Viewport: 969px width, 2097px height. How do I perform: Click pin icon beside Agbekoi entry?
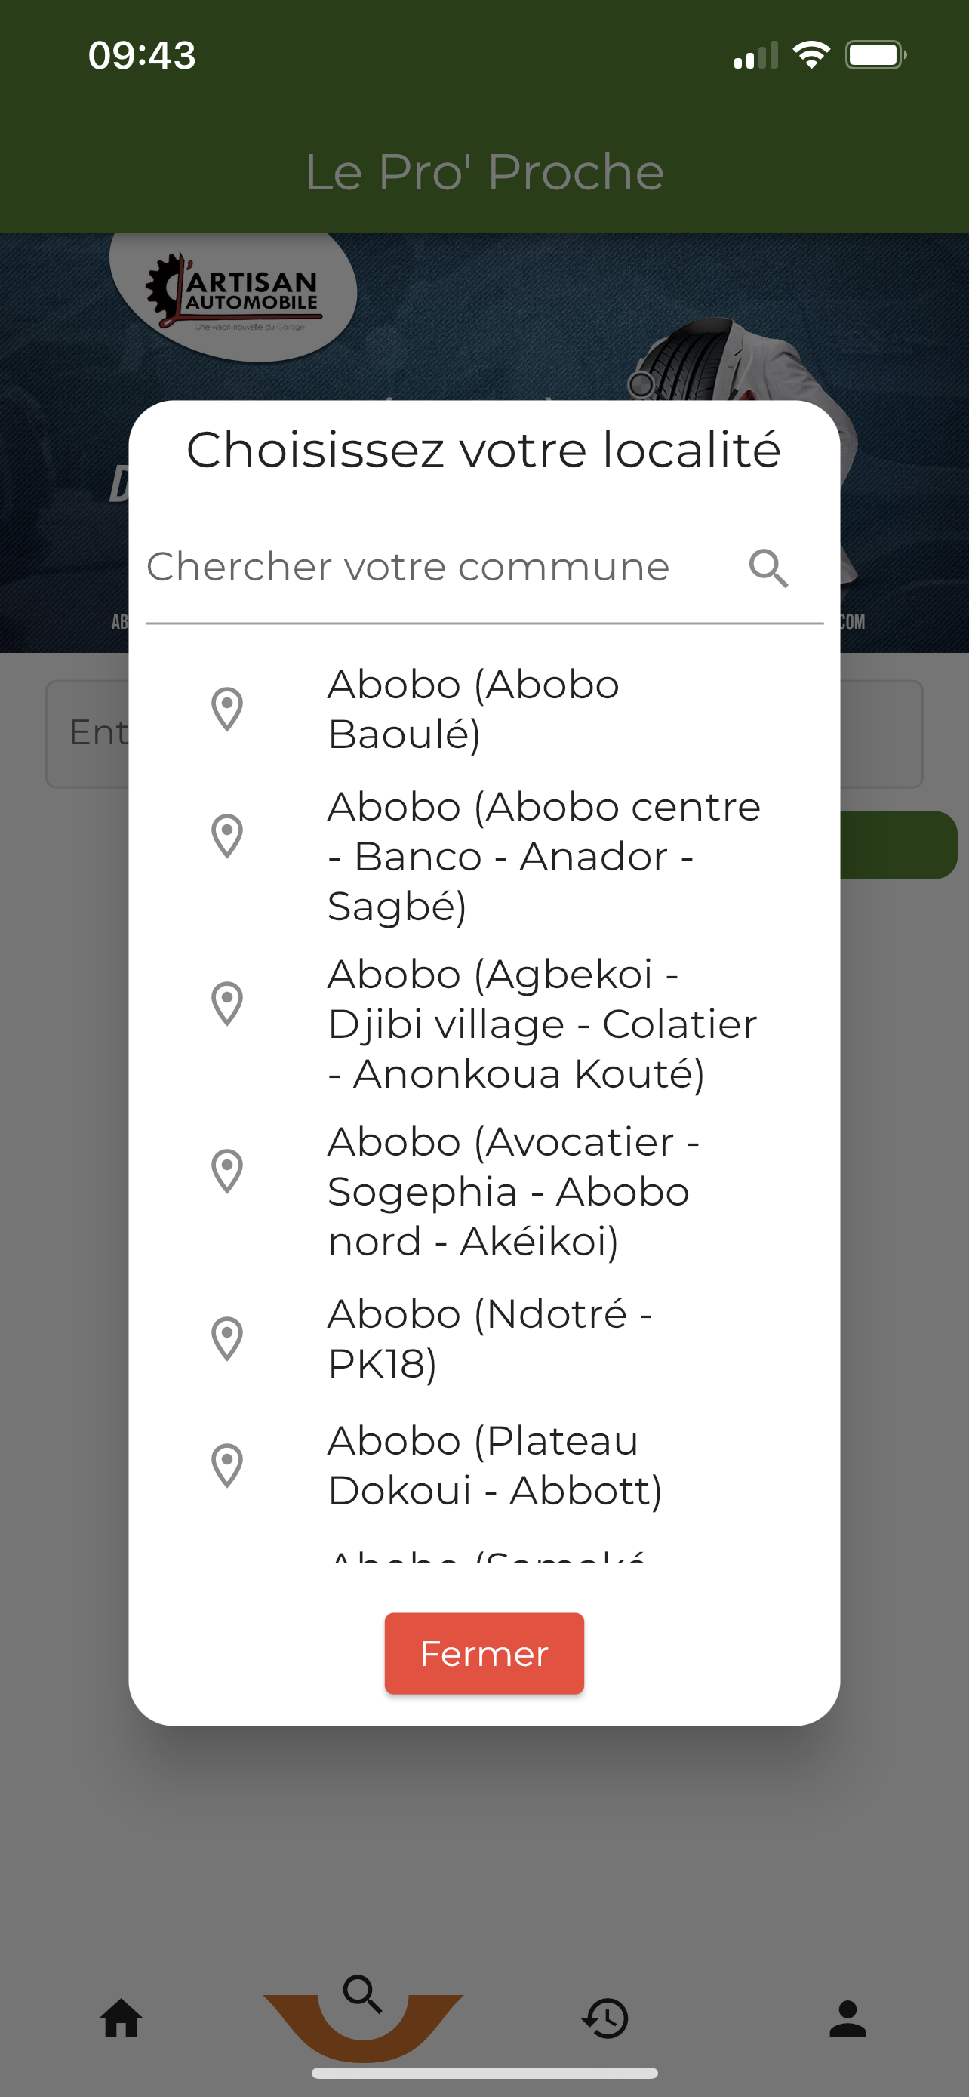[x=227, y=1003]
